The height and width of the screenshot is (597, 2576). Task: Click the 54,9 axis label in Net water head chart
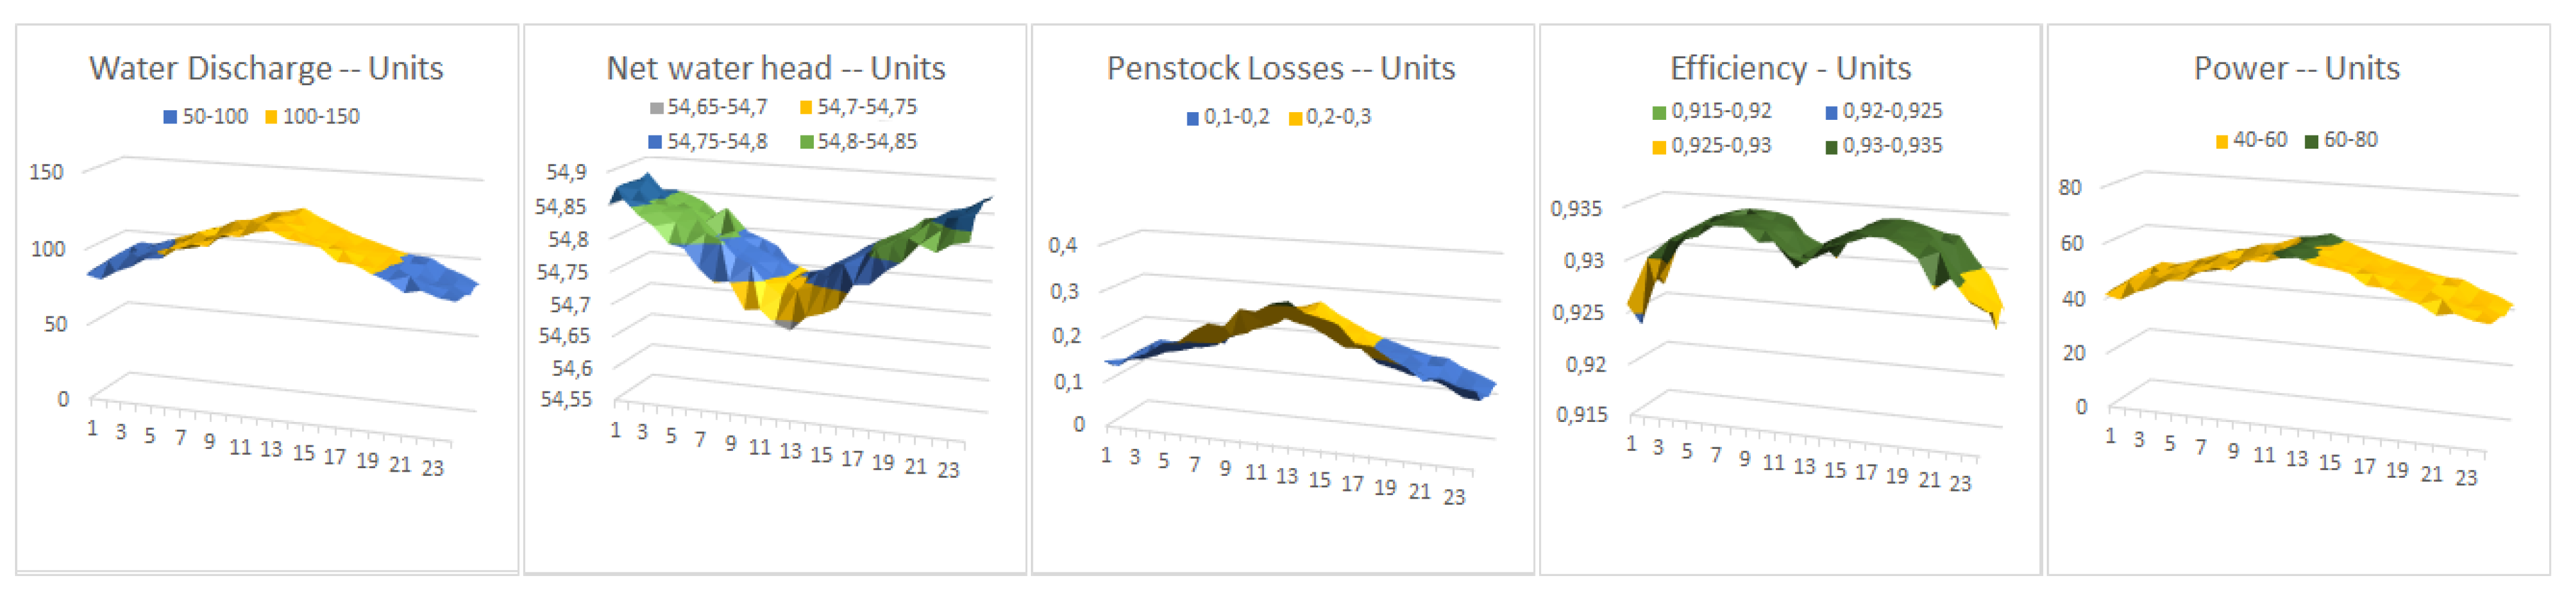click(566, 172)
